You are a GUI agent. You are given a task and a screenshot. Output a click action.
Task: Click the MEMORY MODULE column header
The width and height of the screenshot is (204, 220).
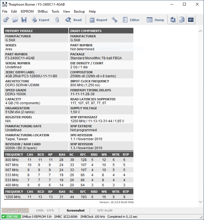click(36, 31)
